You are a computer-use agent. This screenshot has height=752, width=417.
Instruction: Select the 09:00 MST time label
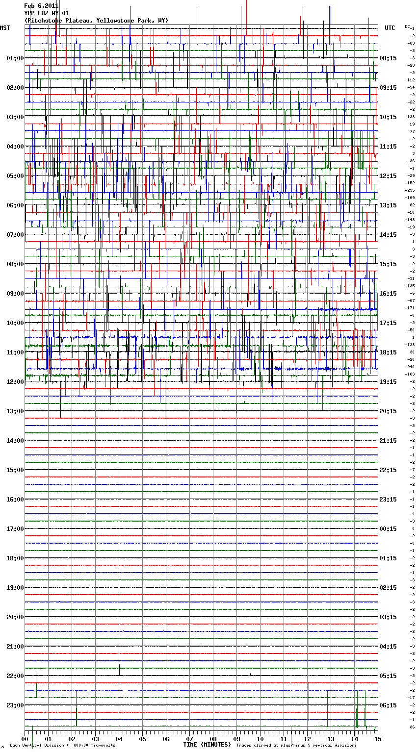pyautogui.click(x=15, y=294)
